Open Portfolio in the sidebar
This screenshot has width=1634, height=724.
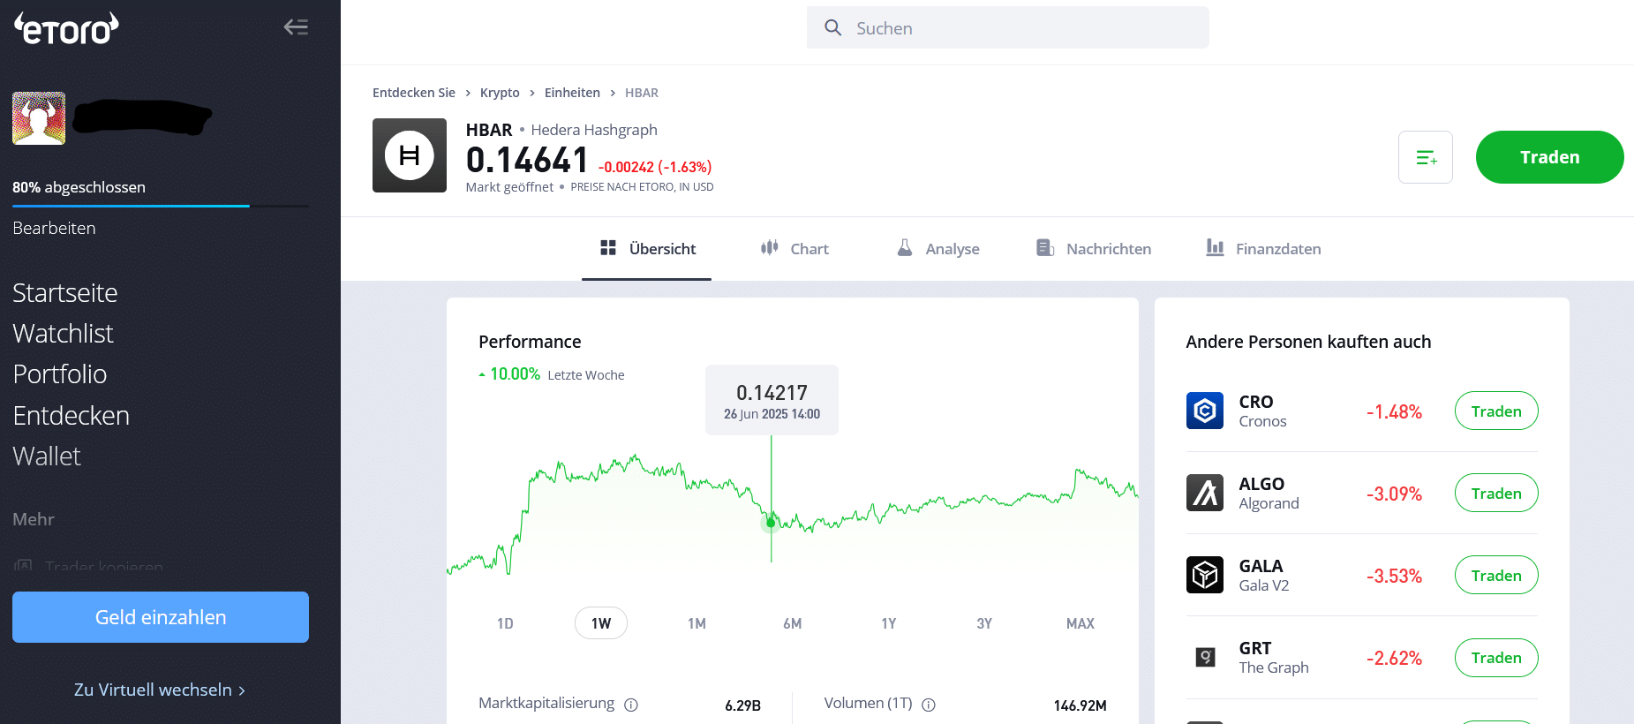tap(60, 374)
